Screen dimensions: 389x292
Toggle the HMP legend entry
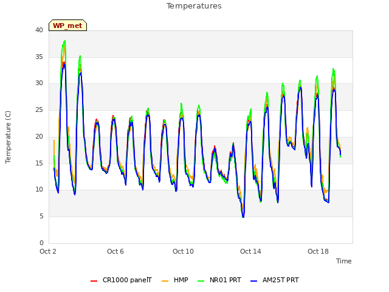175,280
